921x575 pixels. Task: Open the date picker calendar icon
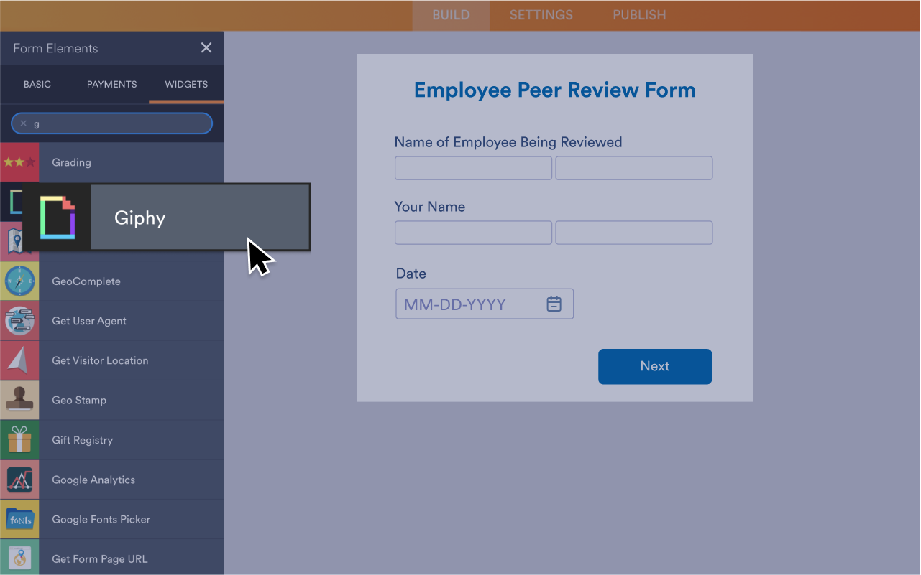554,304
